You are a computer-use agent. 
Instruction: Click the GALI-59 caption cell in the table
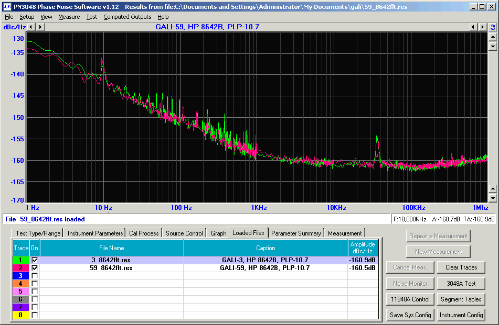pyautogui.click(x=266, y=268)
